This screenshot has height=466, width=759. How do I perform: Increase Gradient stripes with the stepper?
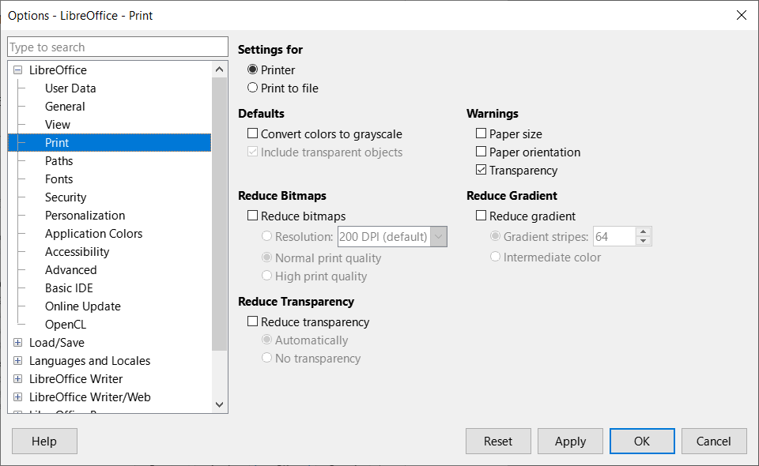click(x=643, y=231)
